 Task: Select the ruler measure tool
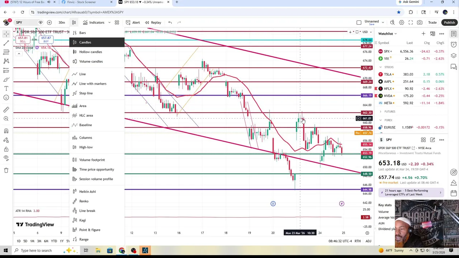point(6,110)
